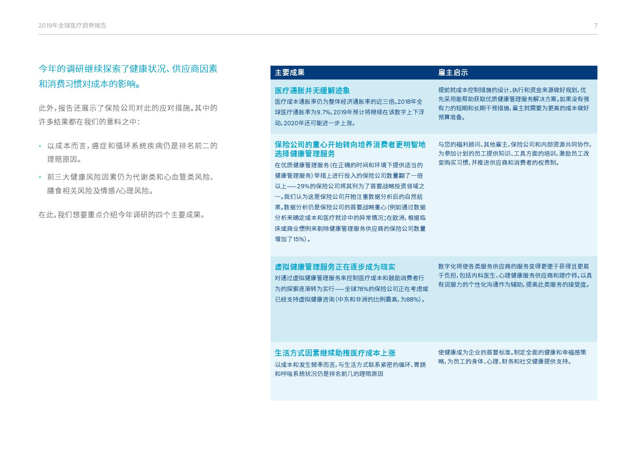The width and height of the screenshot is (636, 450).
Task: Click the 雇主启示 column header
Action: pyautogui.click(x=453, y=73)
